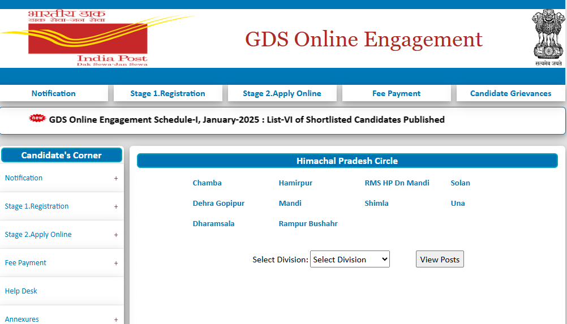Click the red 'new' badge icon

(37, 118)
